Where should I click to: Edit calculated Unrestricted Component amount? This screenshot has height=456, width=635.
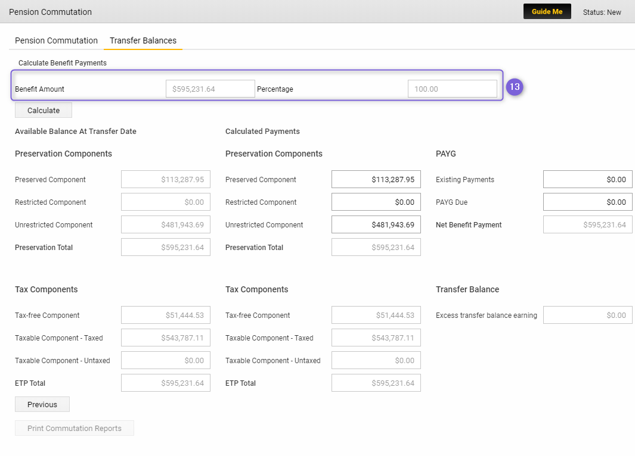pos(376,225)
